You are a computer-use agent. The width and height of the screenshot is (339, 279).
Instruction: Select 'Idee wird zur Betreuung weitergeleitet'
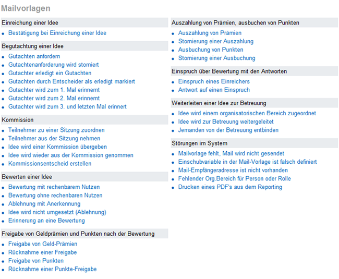[226, 122]
